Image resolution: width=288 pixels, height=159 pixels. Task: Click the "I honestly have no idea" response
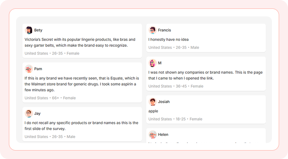168,39
